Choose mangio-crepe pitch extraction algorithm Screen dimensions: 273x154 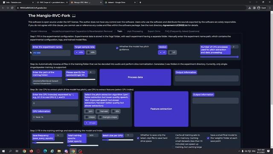(108, 117)
